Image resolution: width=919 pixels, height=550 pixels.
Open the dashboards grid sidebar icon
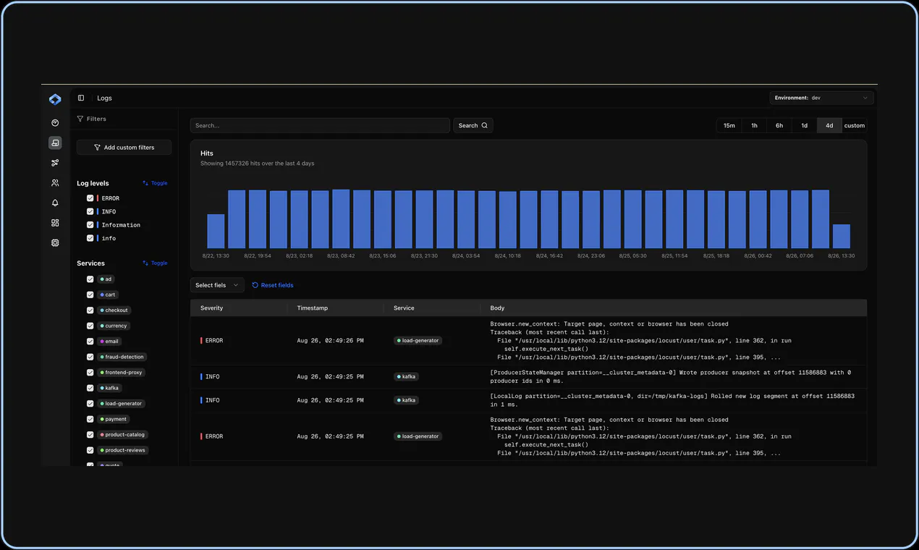coord(55,223)
